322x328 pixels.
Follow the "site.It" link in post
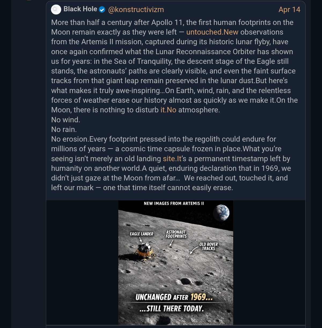coord(172,159)
